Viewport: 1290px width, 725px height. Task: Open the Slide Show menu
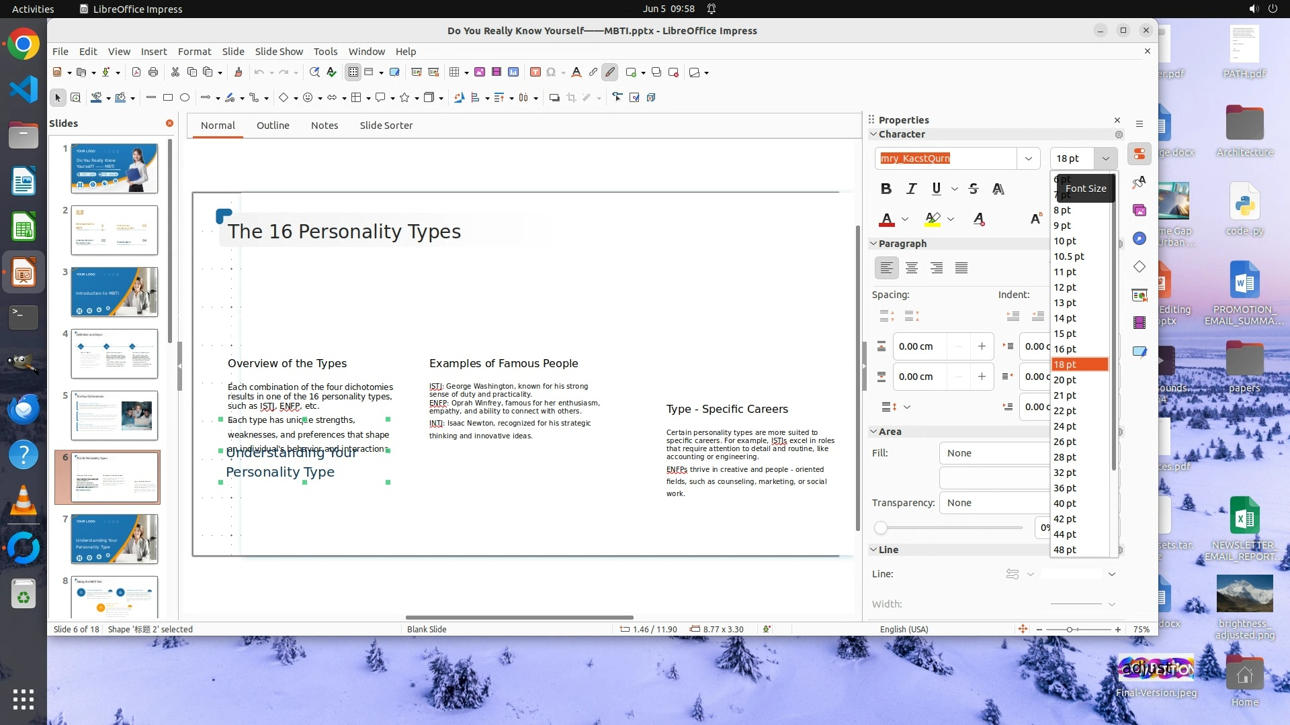click(279, 52)
